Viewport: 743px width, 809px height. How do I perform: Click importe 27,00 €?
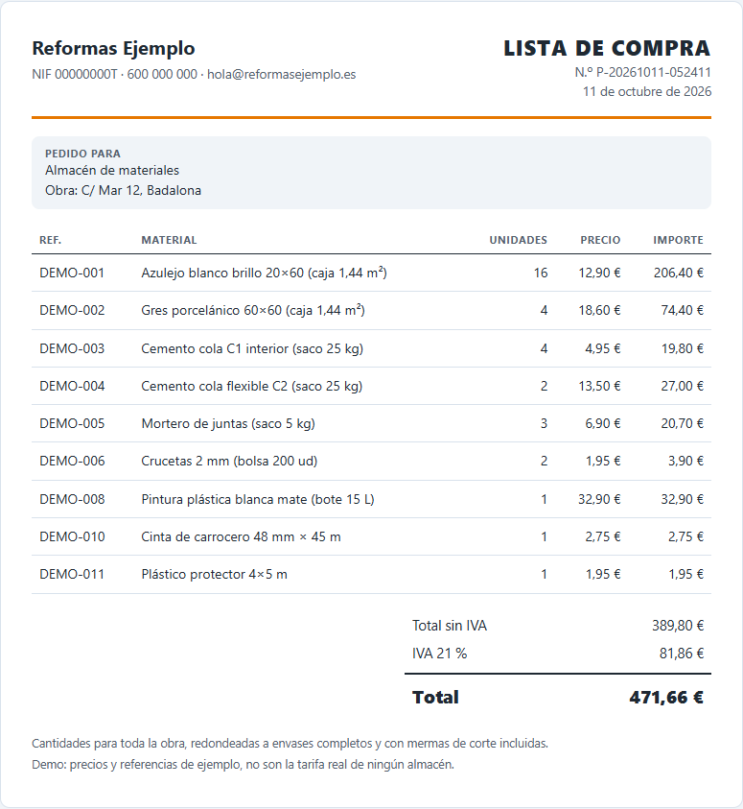[683, 387]
